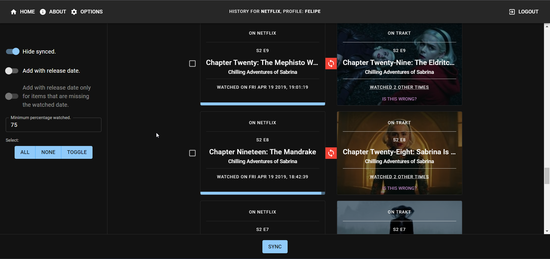550x259 pixels.
Task: Click the swap icon beside Mephisto episode
Action: [x=331, y=64]
